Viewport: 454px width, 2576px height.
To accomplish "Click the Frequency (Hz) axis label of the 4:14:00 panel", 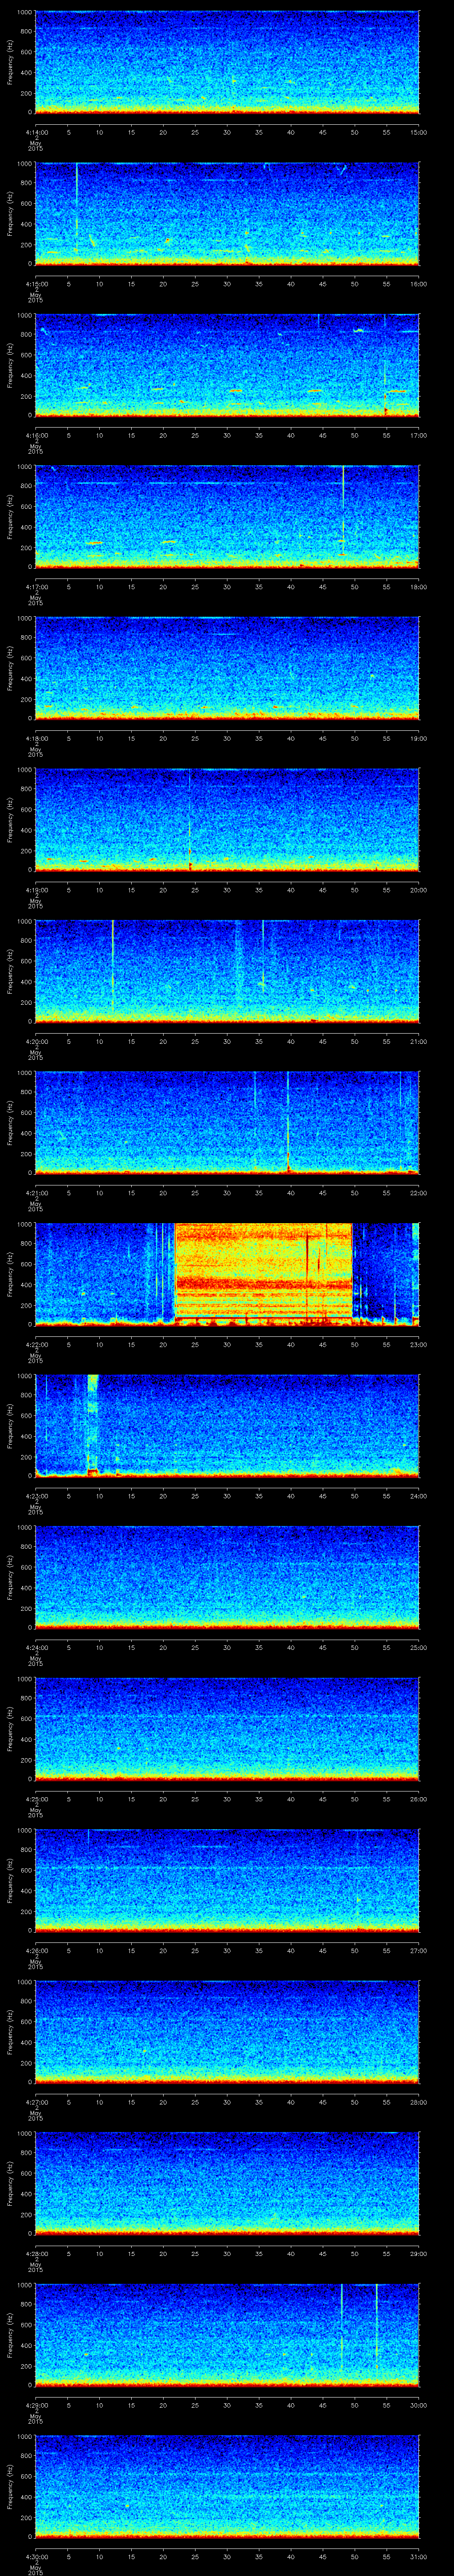I will click(10, 62).
